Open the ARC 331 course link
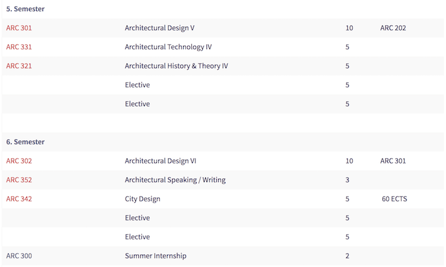 19,47
